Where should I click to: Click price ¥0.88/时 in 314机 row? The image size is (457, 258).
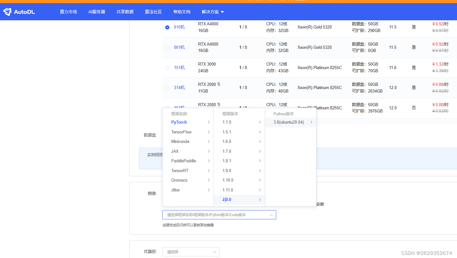click(440, 85)
